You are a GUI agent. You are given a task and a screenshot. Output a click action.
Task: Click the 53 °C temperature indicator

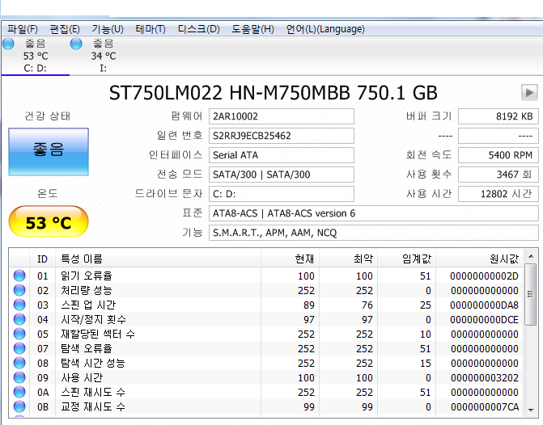(x=49, y=221)
